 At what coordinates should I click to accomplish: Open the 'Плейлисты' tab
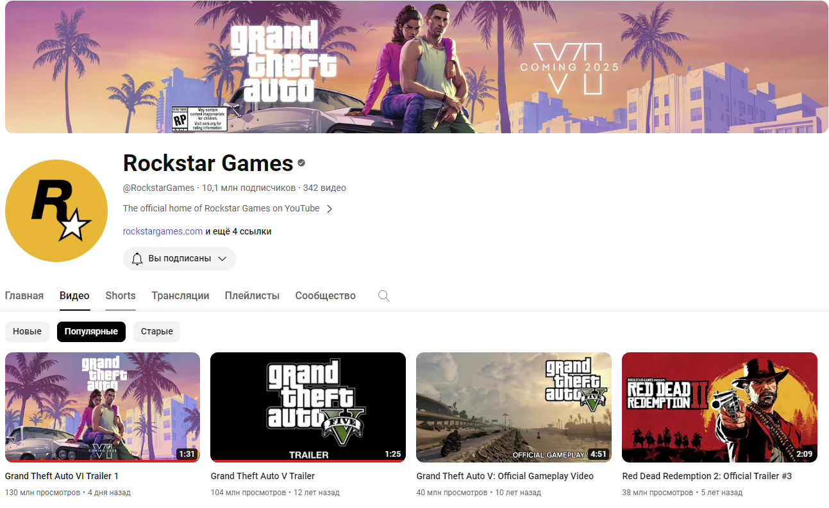252,296
